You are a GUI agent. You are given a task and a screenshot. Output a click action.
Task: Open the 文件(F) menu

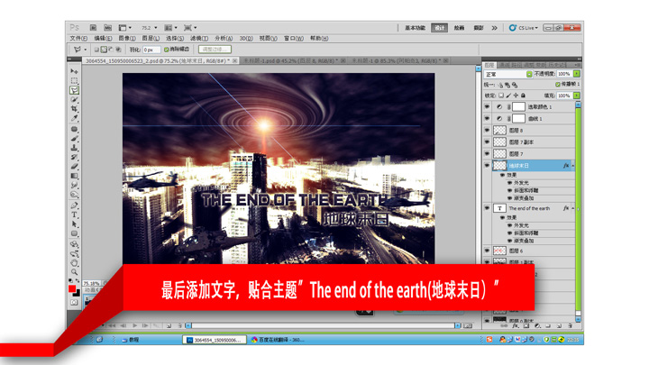(78, 39)
